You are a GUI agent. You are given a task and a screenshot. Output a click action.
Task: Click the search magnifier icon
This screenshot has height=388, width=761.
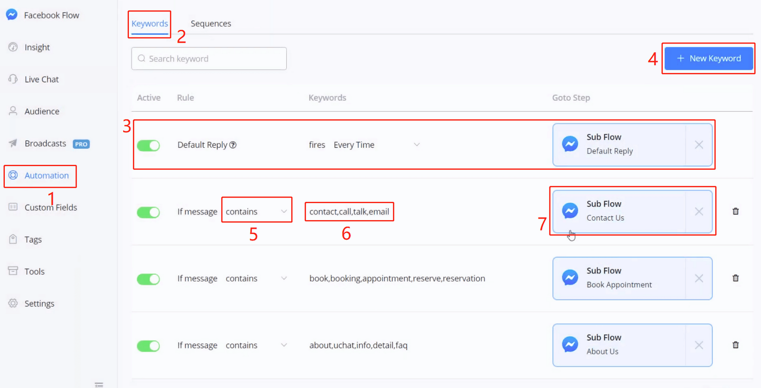(141, 58)
